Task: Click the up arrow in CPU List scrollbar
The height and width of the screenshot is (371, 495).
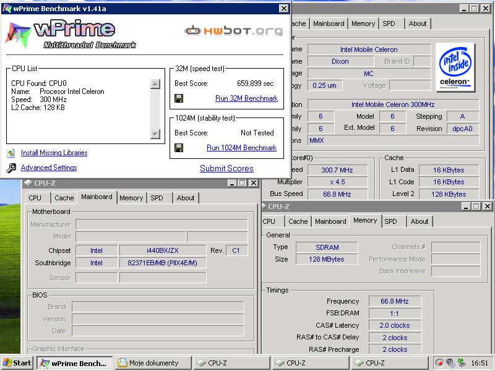Action: pyautogui.click(x=155, y=84)
